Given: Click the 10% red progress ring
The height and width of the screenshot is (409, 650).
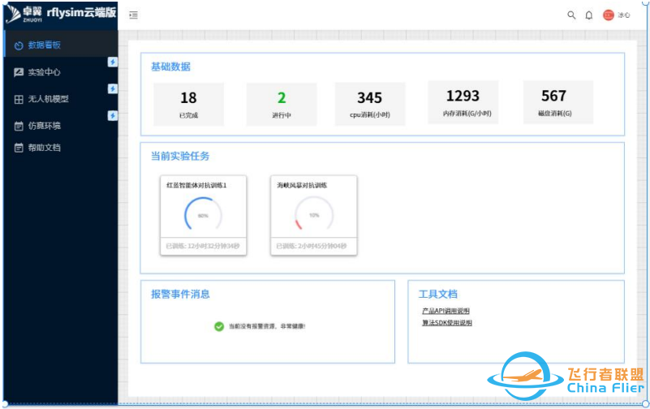Looking at the screenshot, I should point(314,214).
